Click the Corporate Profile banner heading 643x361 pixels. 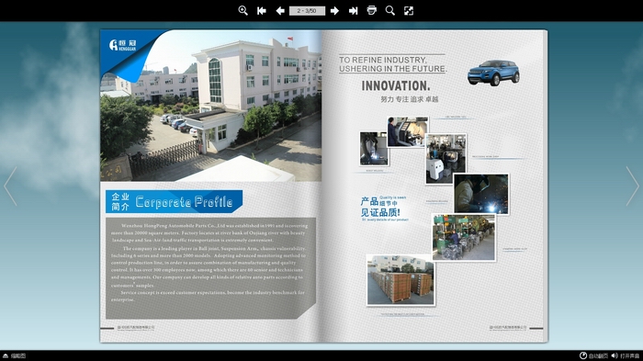click(174, 201)
